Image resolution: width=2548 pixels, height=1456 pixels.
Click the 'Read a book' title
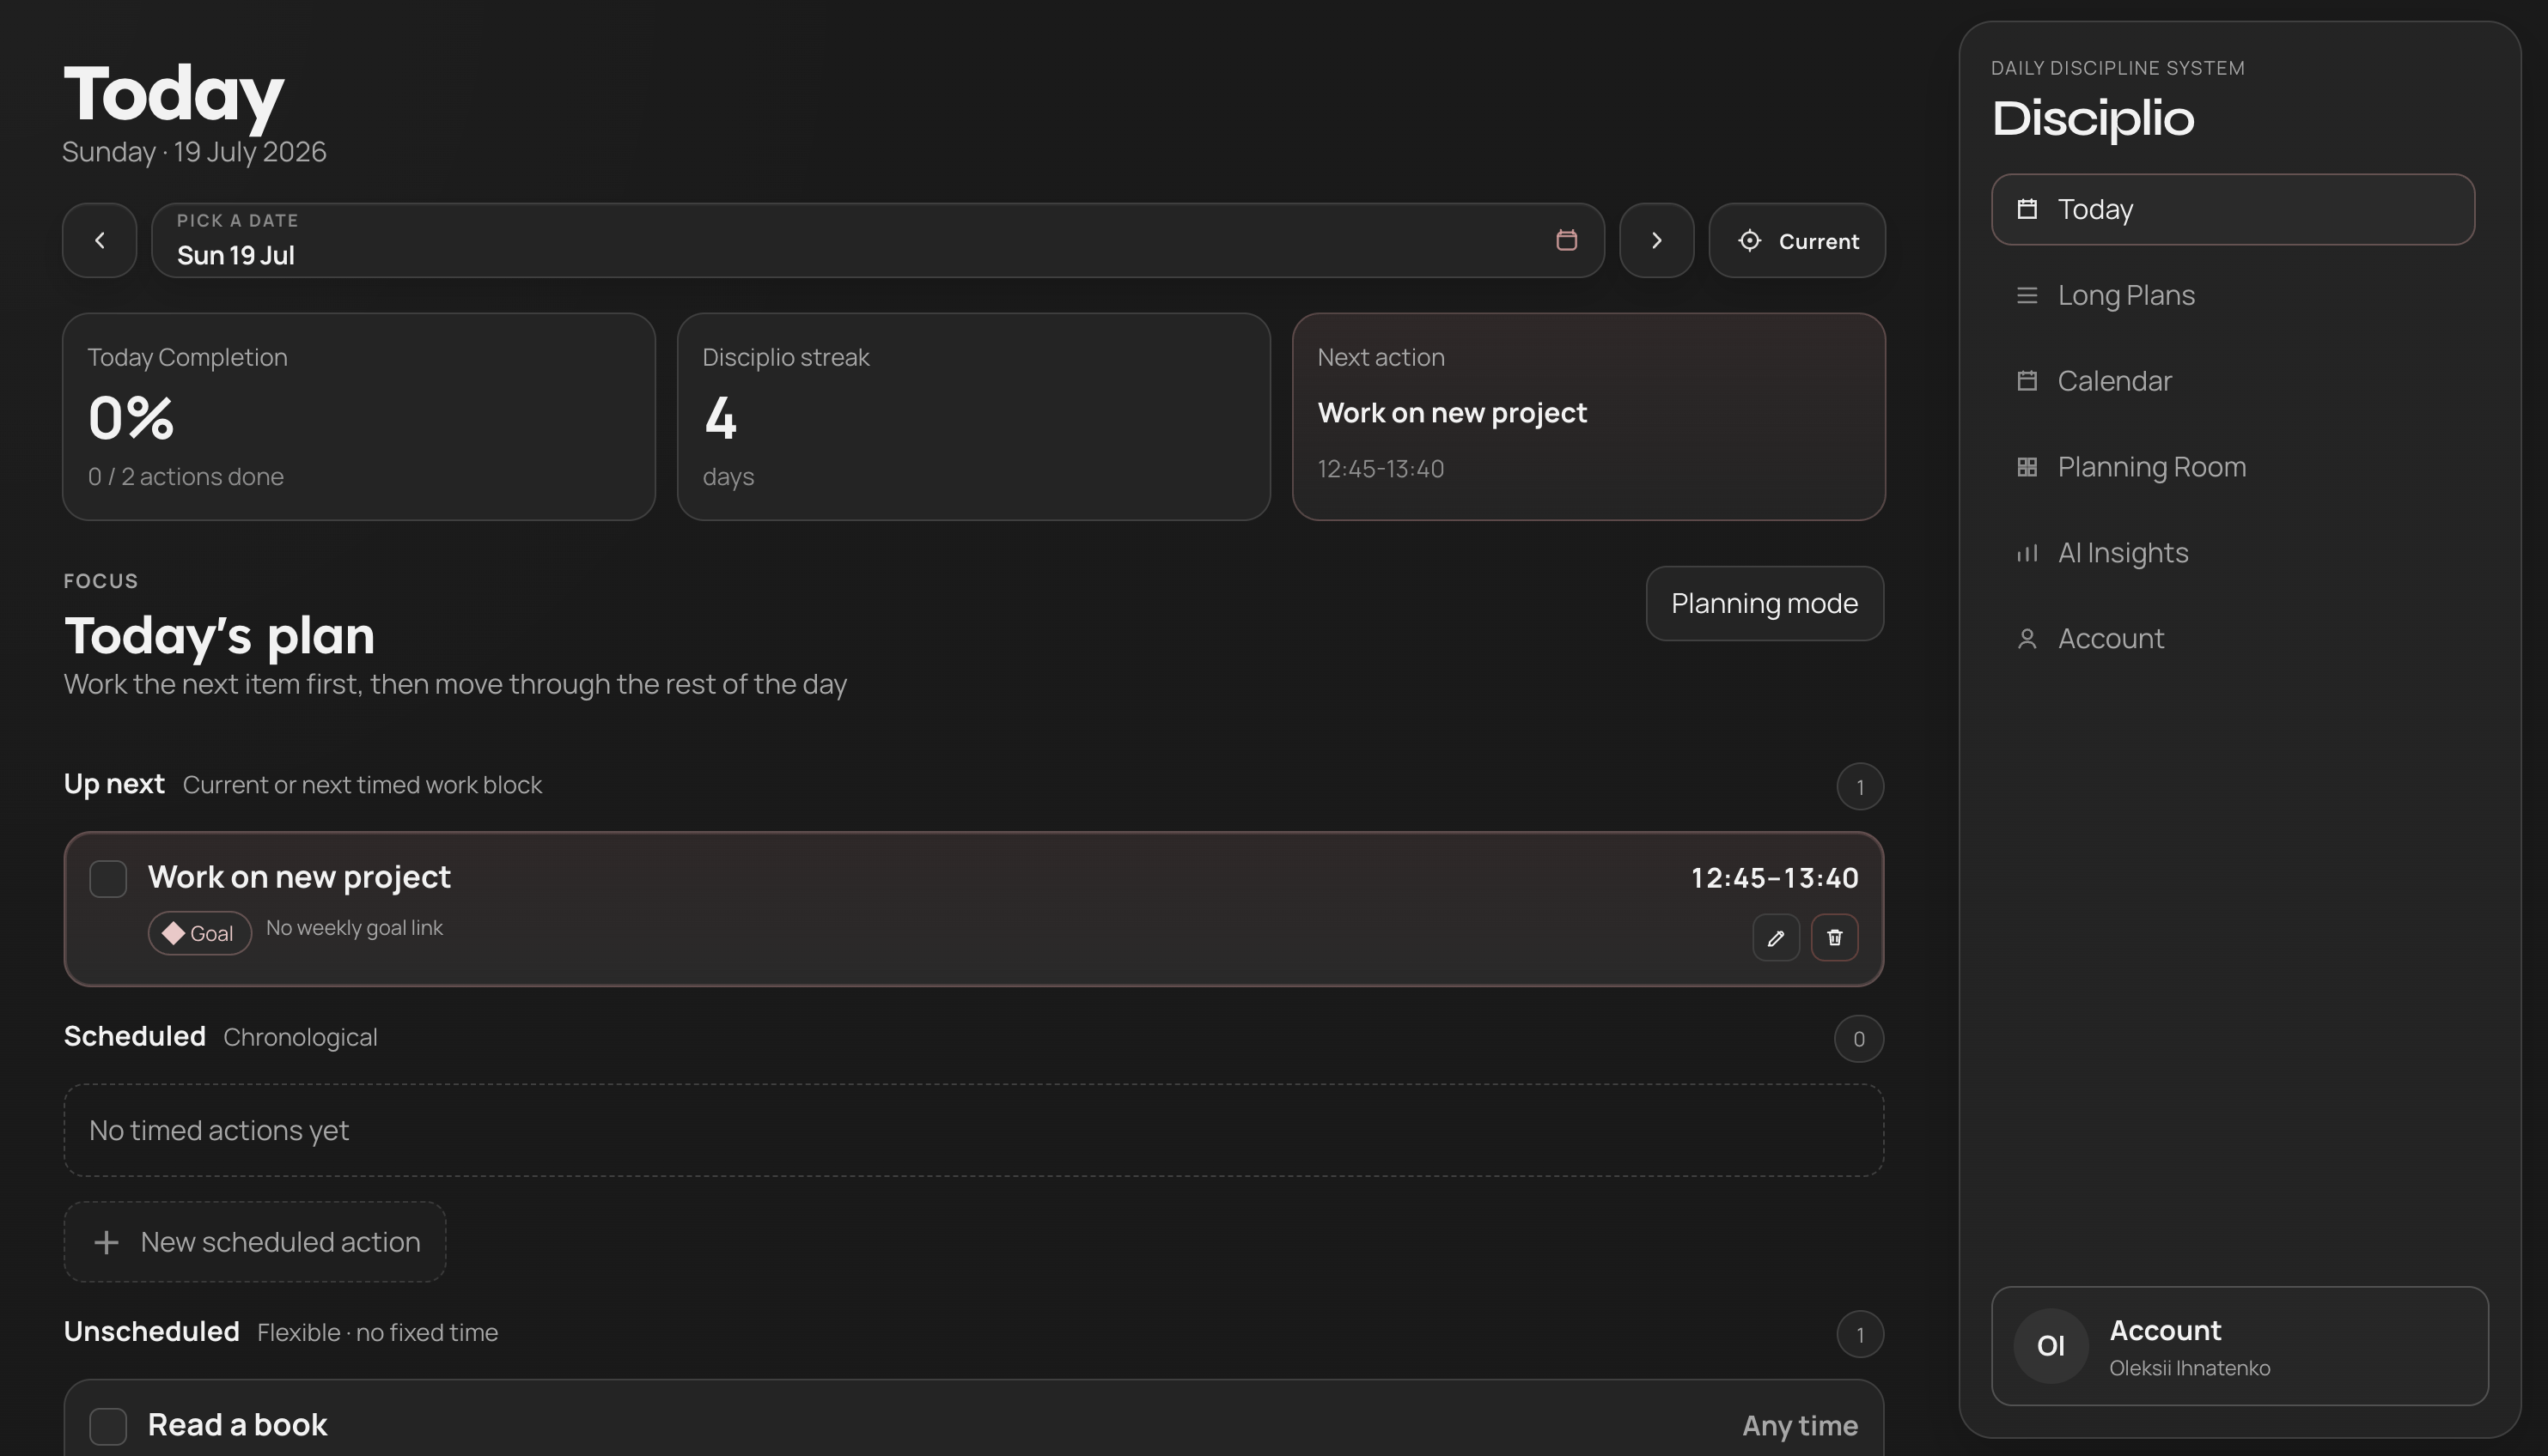(237, 1425)
